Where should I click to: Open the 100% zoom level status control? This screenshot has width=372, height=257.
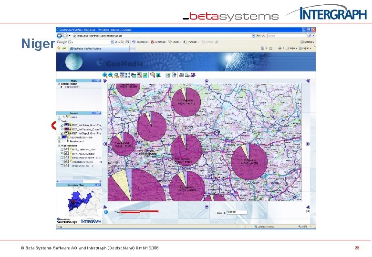pyautogui.click(x=305, y=227)
